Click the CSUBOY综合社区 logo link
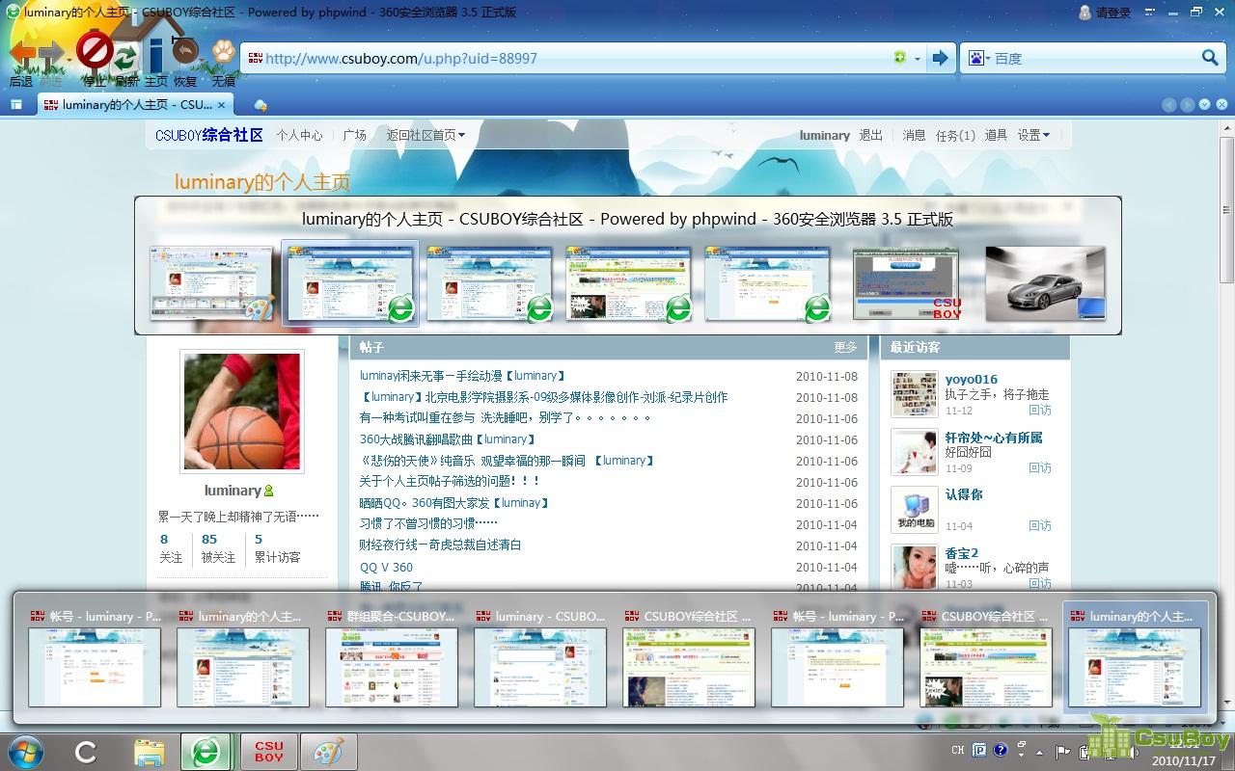The height and width of the screenshot is (771, 1235). click(x=209, y=135)
